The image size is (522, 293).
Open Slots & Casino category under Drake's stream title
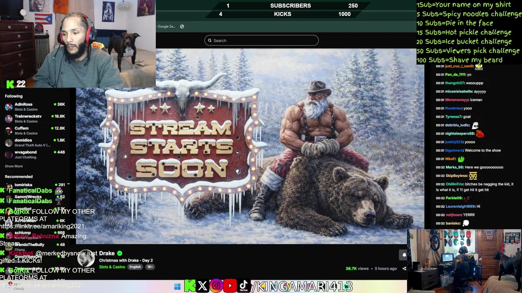point(112,267)
